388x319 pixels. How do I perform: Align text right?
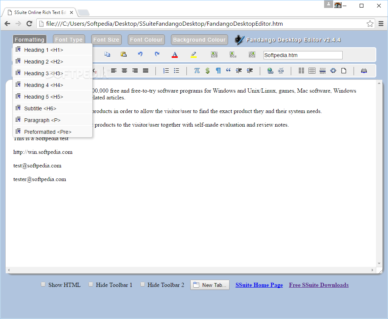pos(135,71)
